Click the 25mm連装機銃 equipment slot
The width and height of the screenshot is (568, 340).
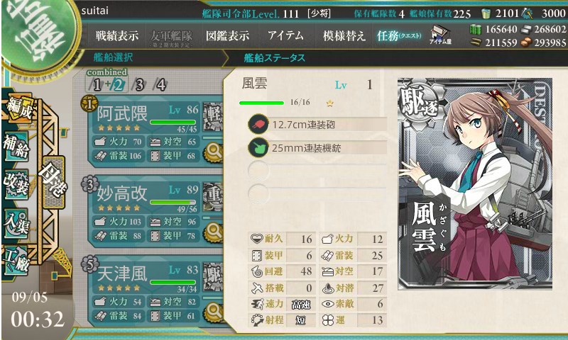(317, 148)
